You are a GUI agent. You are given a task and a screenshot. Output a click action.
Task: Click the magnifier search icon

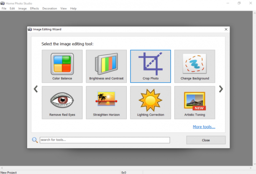(35, 140)
